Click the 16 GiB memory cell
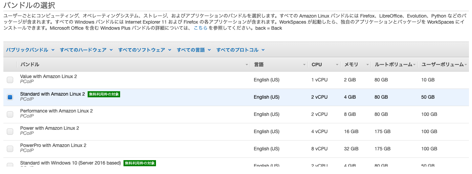The width and height of the screenshot is (472, 174). point(351,131)
